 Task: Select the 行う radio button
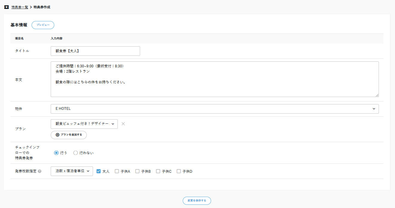tap(56, 153)
